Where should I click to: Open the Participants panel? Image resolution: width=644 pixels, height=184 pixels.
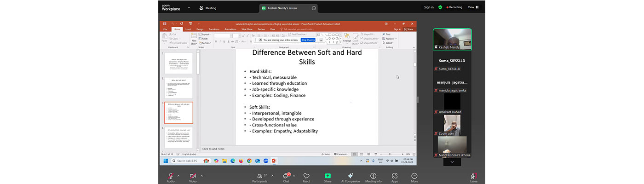click(260, 177)
